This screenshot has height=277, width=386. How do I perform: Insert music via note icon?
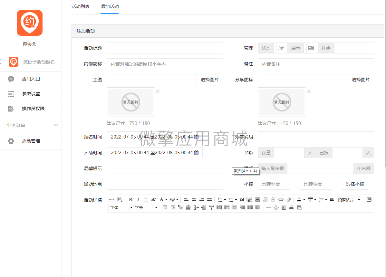coord(265,200)
